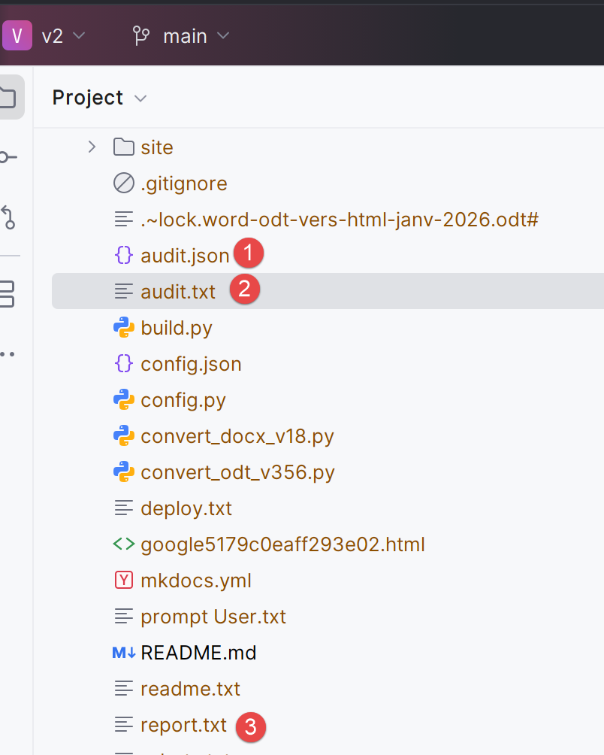The image size is (604, 755).
Task: Click the YAML icon beside mkdocs.yml
Action: click(123, 581)
